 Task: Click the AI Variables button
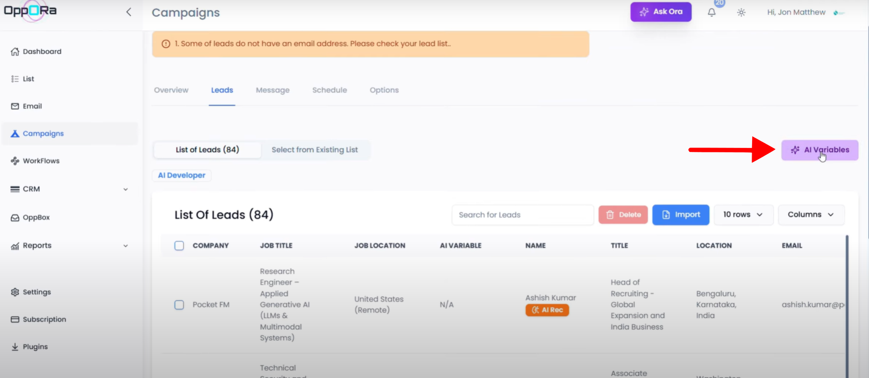[819, 150]
